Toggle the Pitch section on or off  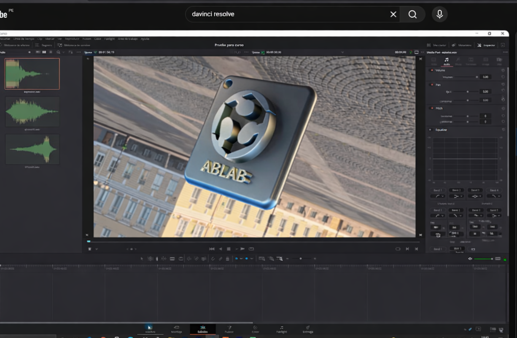point(431,108)
